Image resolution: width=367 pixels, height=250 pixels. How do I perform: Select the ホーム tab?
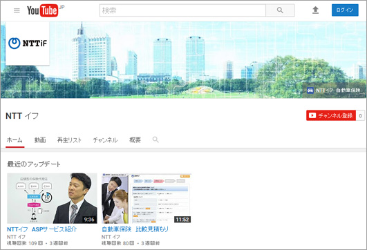point(15,140)
